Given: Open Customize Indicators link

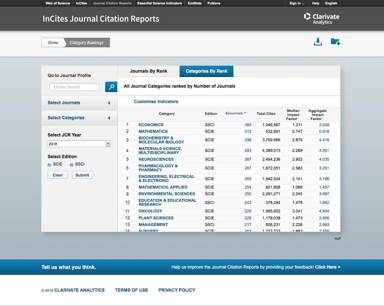Looking at the screenshot, I should (x=156, y=102).
